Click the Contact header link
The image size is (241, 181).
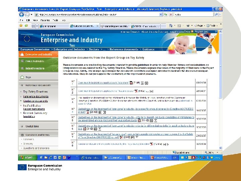click(164, 32)
